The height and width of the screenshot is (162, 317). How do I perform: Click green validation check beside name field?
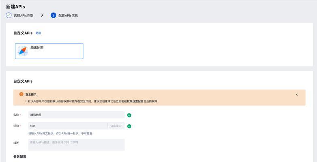pyautogui.click(x=129, y=115)
